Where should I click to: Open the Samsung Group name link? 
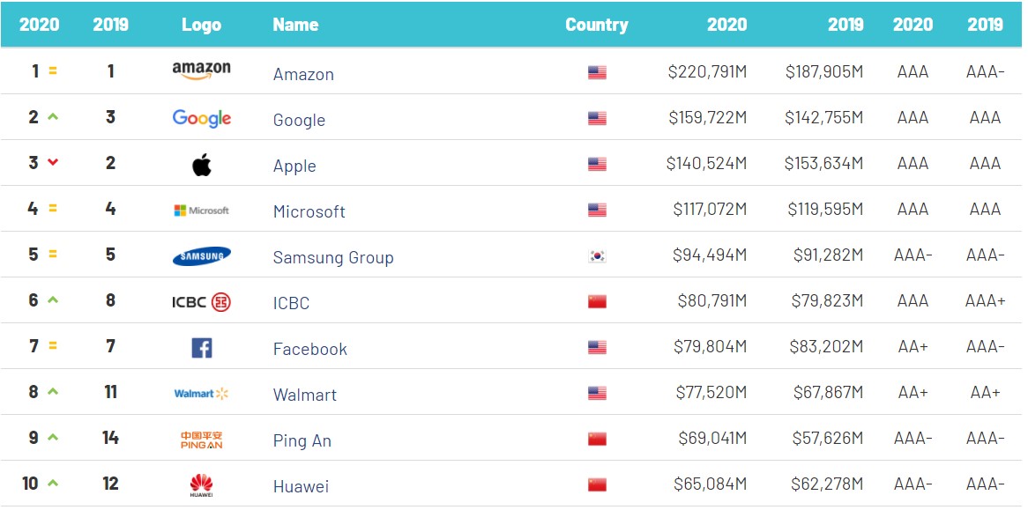click(332, 257)
